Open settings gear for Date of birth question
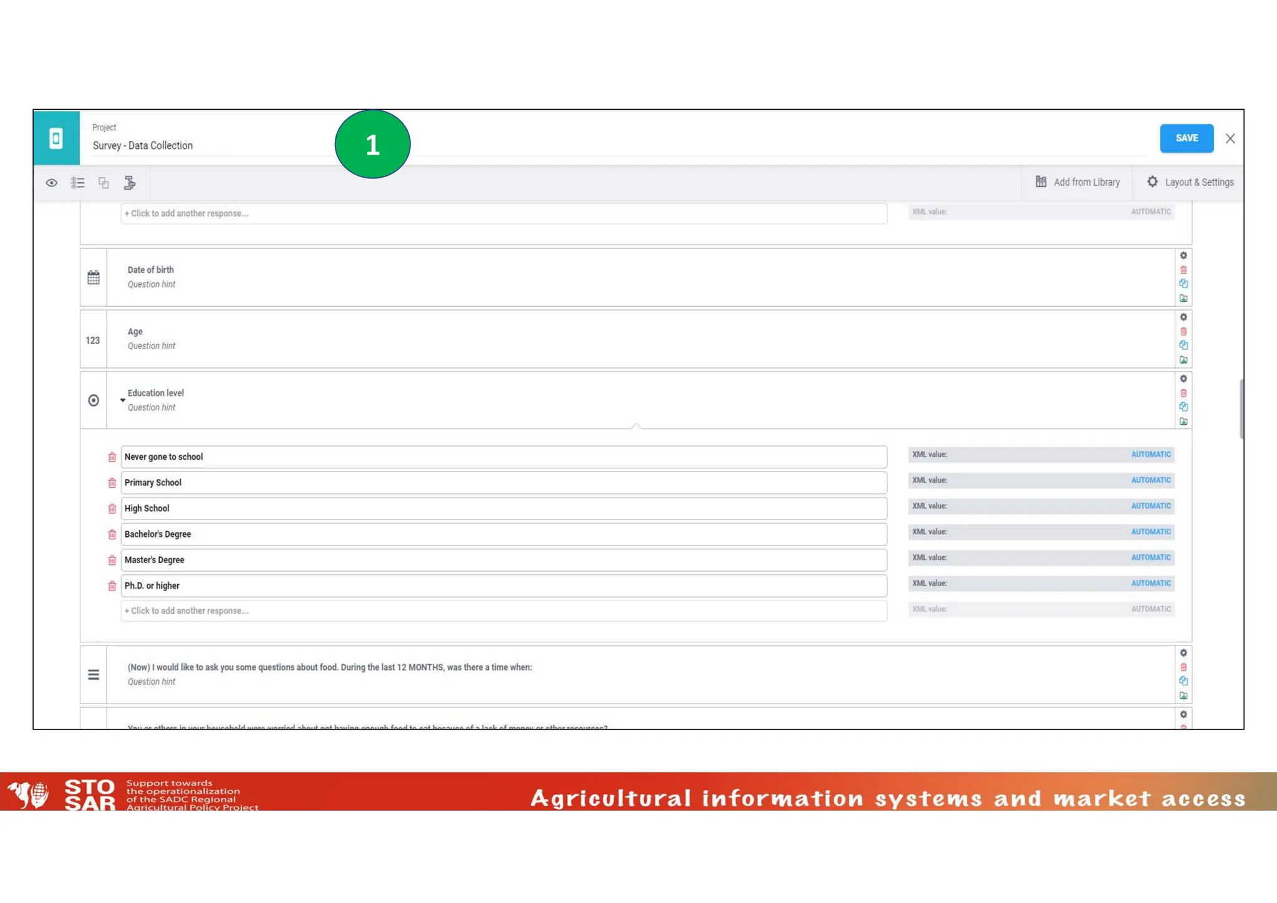Screen dimensions: 1277x903 tap(1183, 256)
